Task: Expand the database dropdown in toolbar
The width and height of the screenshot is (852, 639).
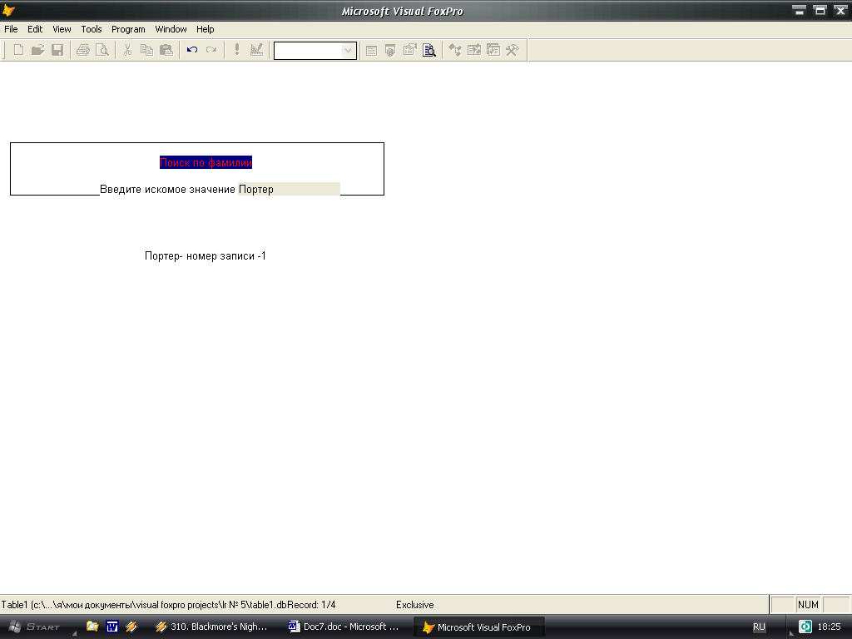Action: coord(349,51)
